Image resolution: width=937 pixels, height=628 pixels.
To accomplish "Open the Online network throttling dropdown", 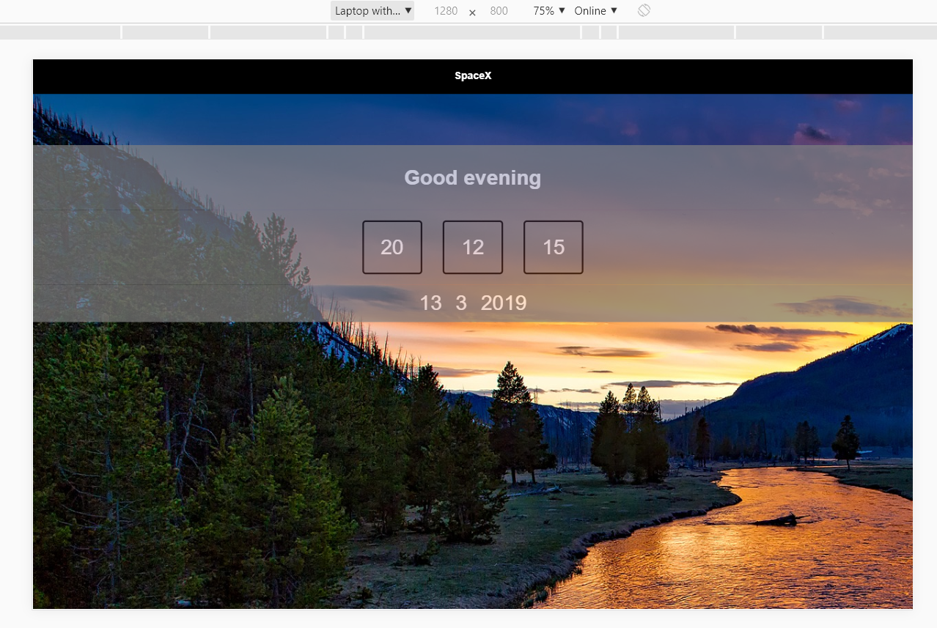I will (595, 11).
